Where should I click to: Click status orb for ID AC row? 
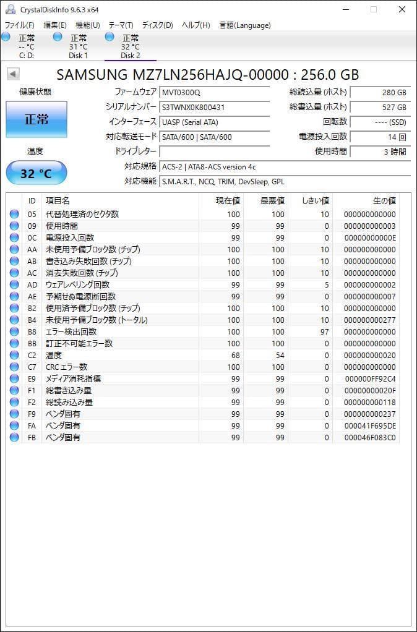(x=14, y=273)
